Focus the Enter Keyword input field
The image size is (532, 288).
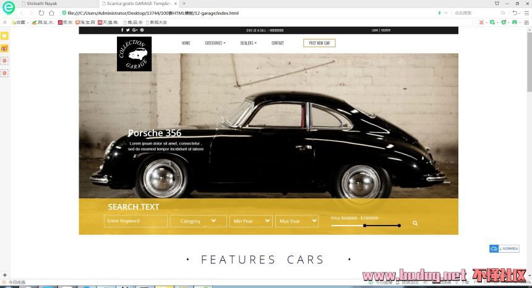click(135, 221)
